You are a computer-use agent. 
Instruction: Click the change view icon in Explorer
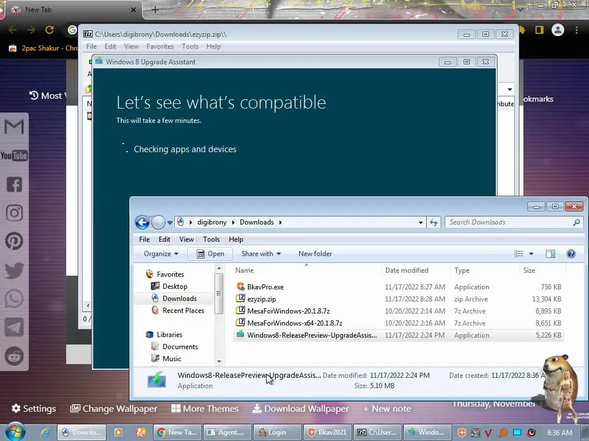click(518, 254)
